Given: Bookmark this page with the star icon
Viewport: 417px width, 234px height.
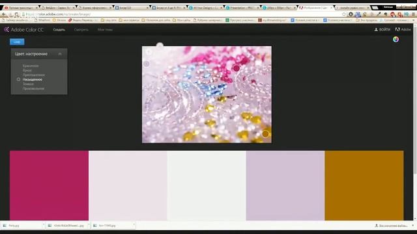Looking at the screenshot, I should 344,14.
